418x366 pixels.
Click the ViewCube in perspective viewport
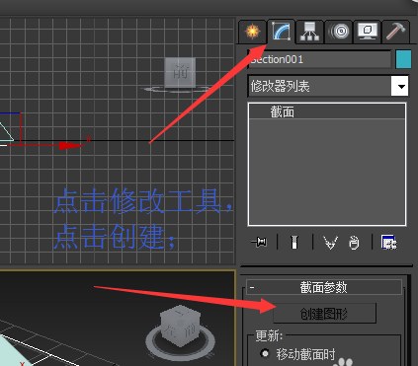(x=181, y=327)
